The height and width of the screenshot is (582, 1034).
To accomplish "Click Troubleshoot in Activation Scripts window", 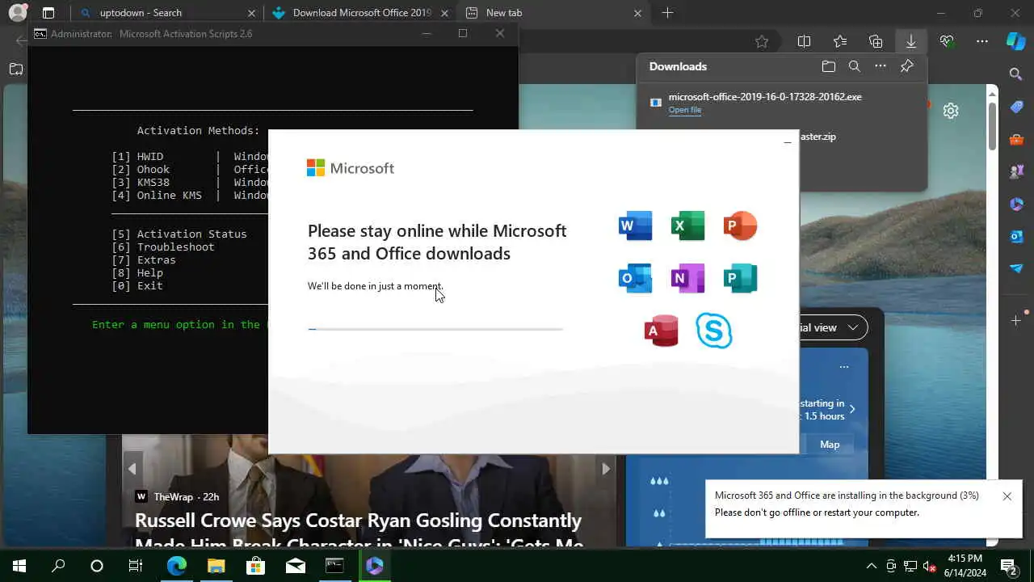I will [x=163, y=247].
